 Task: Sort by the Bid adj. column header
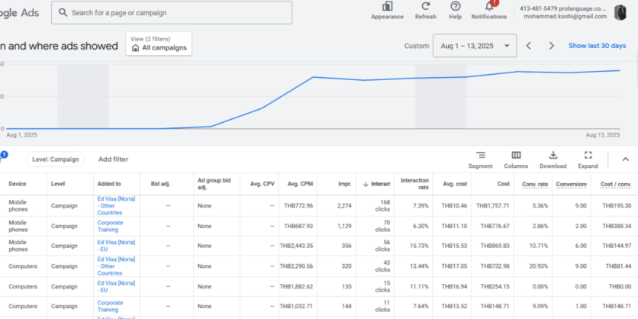point(160,184)
